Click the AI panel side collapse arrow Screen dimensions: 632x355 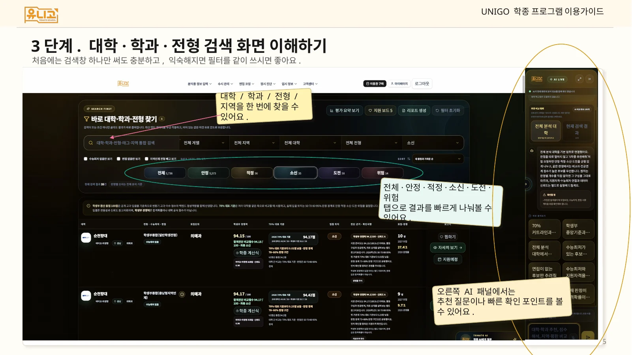point(526,184)
